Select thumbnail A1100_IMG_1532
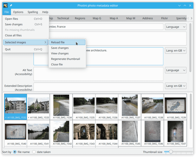Viewport: 196px width, 157px height. point(16,107)
